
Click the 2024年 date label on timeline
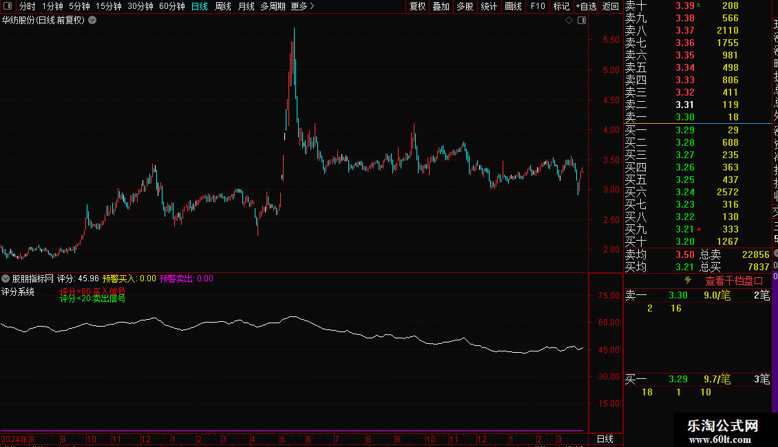pyautogui.click(x=14, y=439)
